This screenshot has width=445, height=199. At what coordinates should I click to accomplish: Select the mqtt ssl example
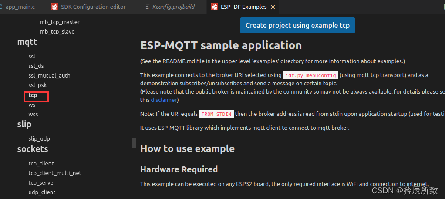[x=32, y=57]
